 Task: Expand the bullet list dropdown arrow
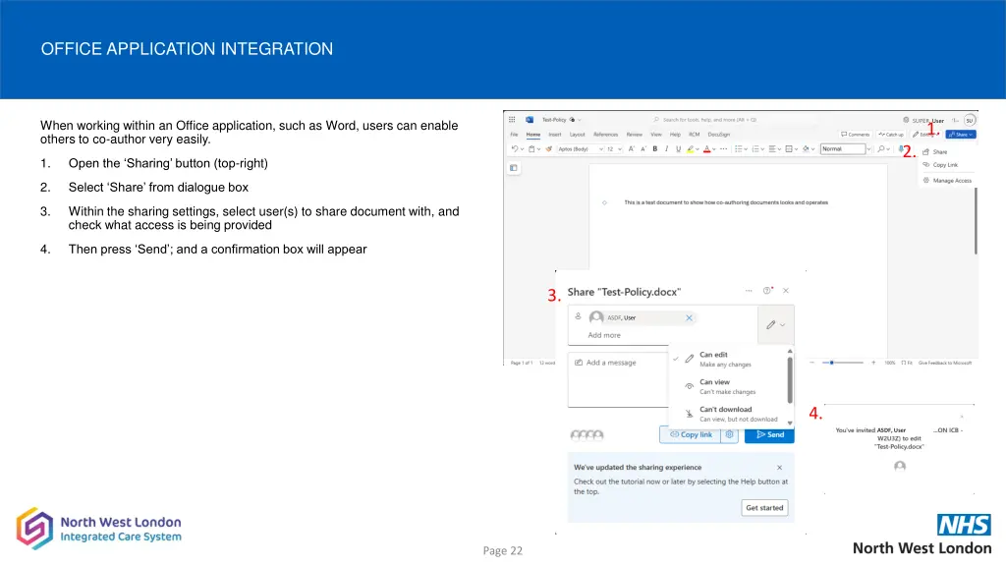(x=746, y=149)
